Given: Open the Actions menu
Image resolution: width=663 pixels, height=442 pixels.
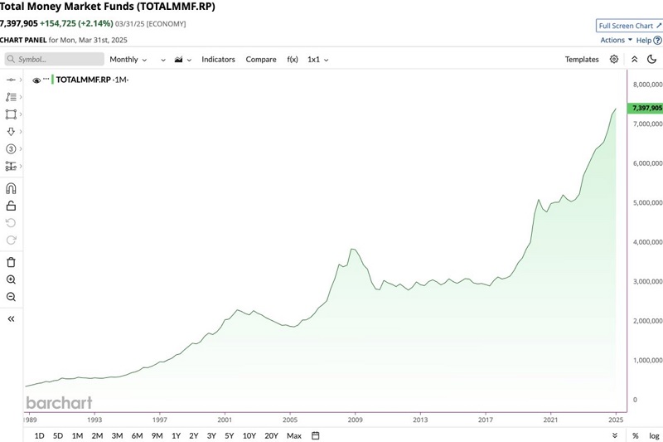Looking at the screenshot, I should tap(616, 40).
